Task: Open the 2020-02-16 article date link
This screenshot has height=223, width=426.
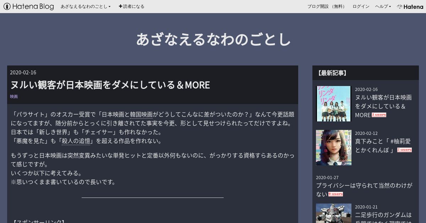Action: [23, 72]
